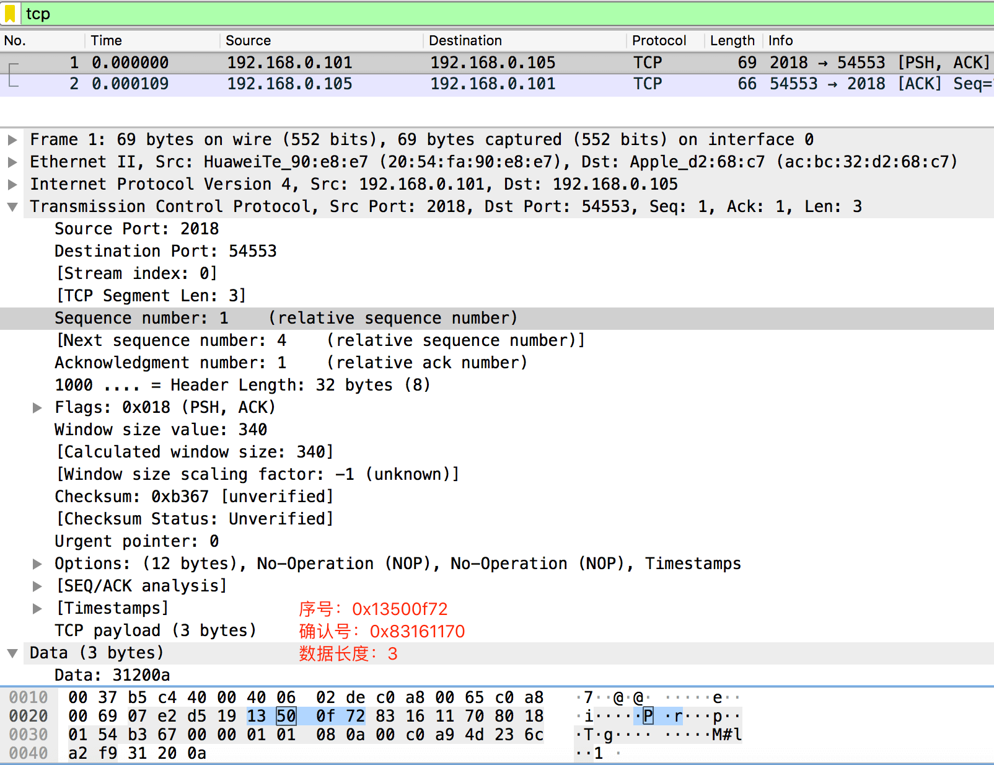
Task: Click the yellow bookmark icon in filter bar
Action: point(10,14)
